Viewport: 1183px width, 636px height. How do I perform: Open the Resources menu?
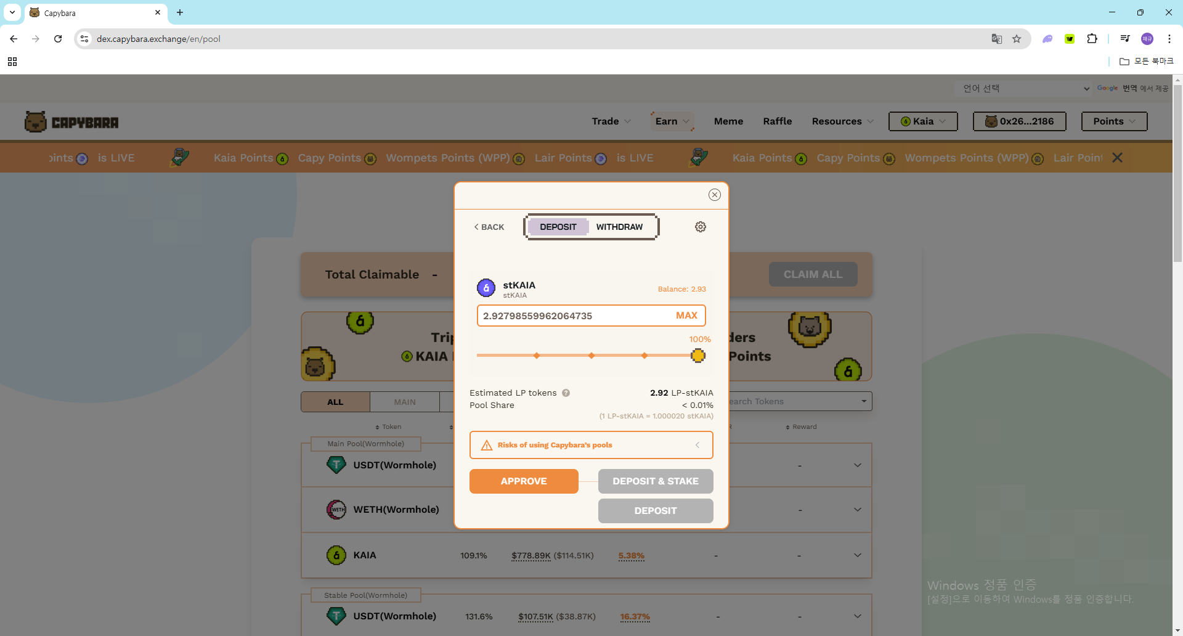pos(843,121)
